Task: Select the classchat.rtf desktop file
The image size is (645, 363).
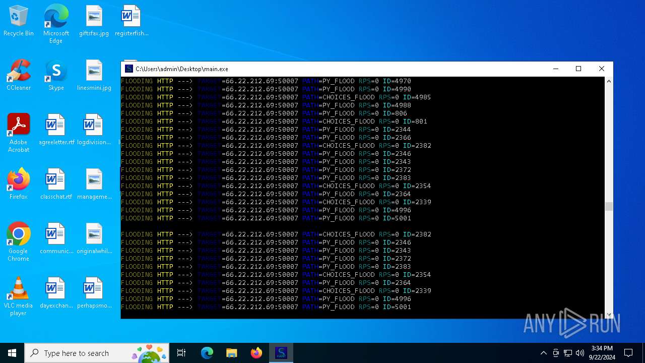Action: click(56, 185)
